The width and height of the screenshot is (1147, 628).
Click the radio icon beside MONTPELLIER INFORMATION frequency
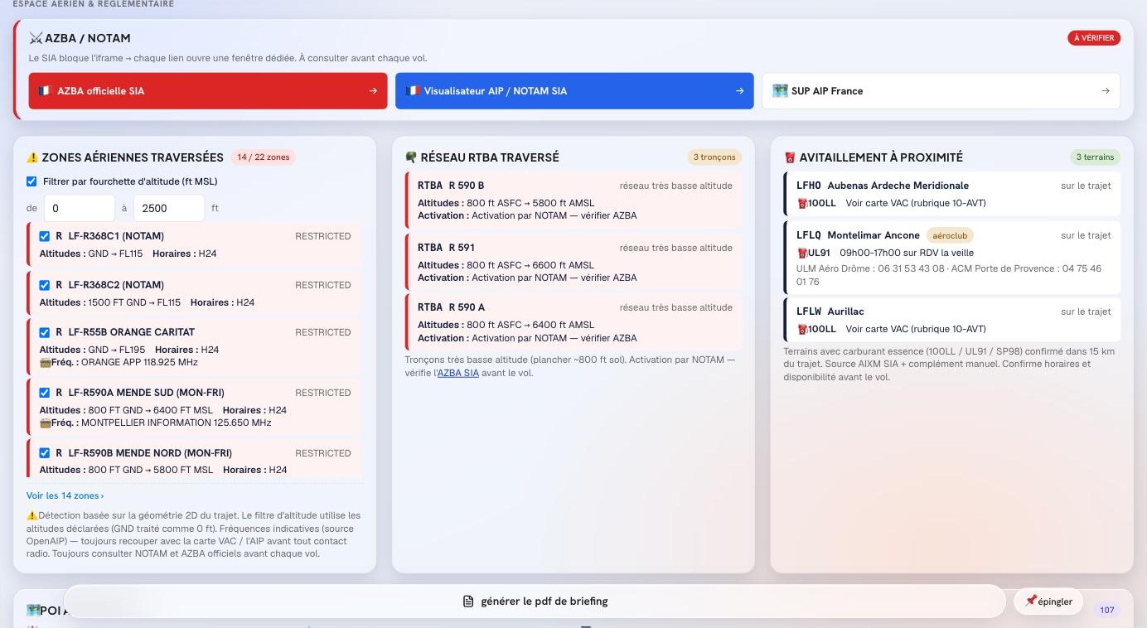tap(45, 423)
